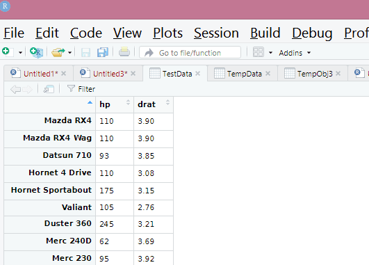
Task: Click the Filter button
Action: [81, 89]
